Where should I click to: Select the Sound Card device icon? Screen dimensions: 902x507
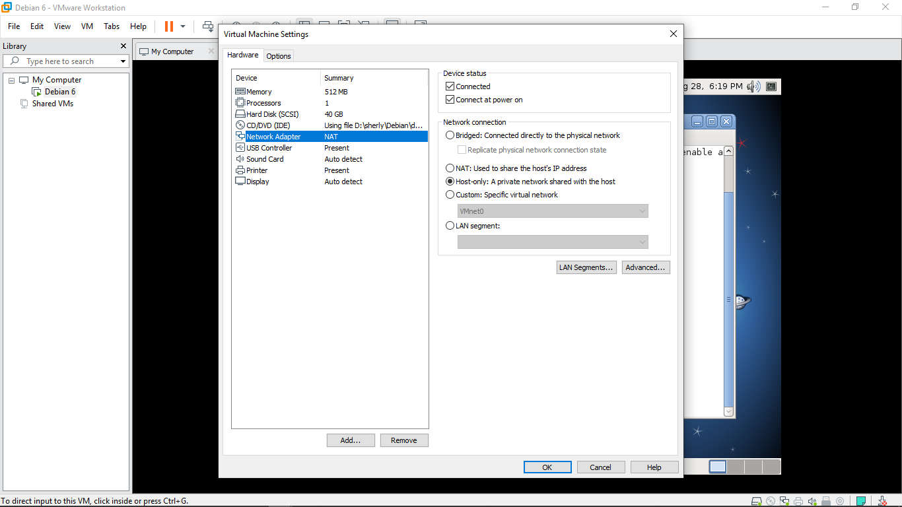pos(240,159)
